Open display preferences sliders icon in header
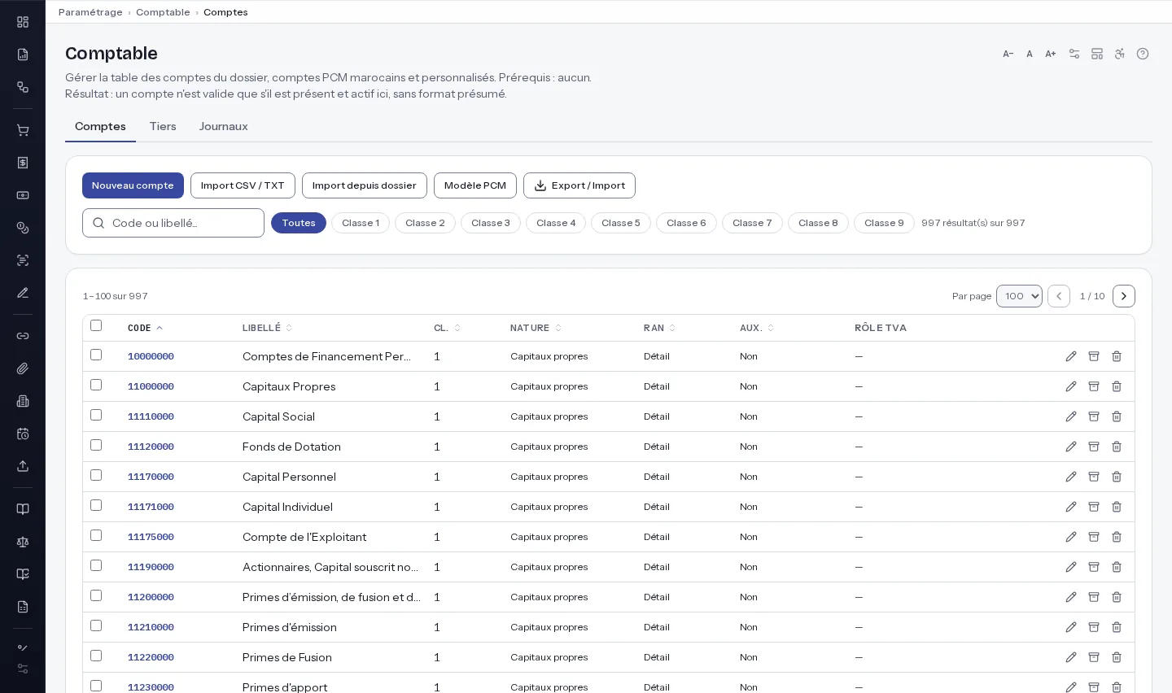This screenshot has height=693, width=1172. pyautogui.click(x=1074, y=54)
